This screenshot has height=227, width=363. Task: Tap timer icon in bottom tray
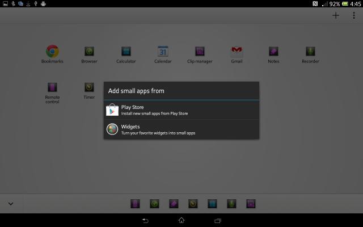(193, 204)
